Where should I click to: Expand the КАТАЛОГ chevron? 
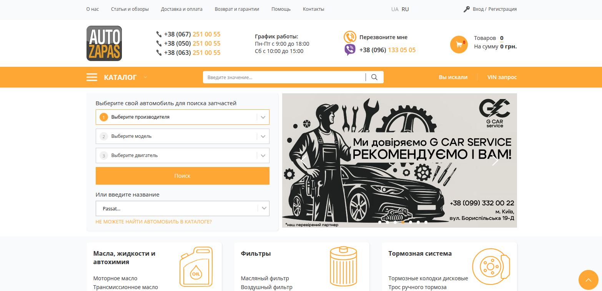click(x=145, y=77)
